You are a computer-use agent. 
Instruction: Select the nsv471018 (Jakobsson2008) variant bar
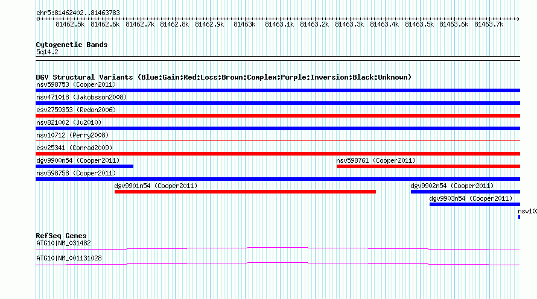point(278,103)
